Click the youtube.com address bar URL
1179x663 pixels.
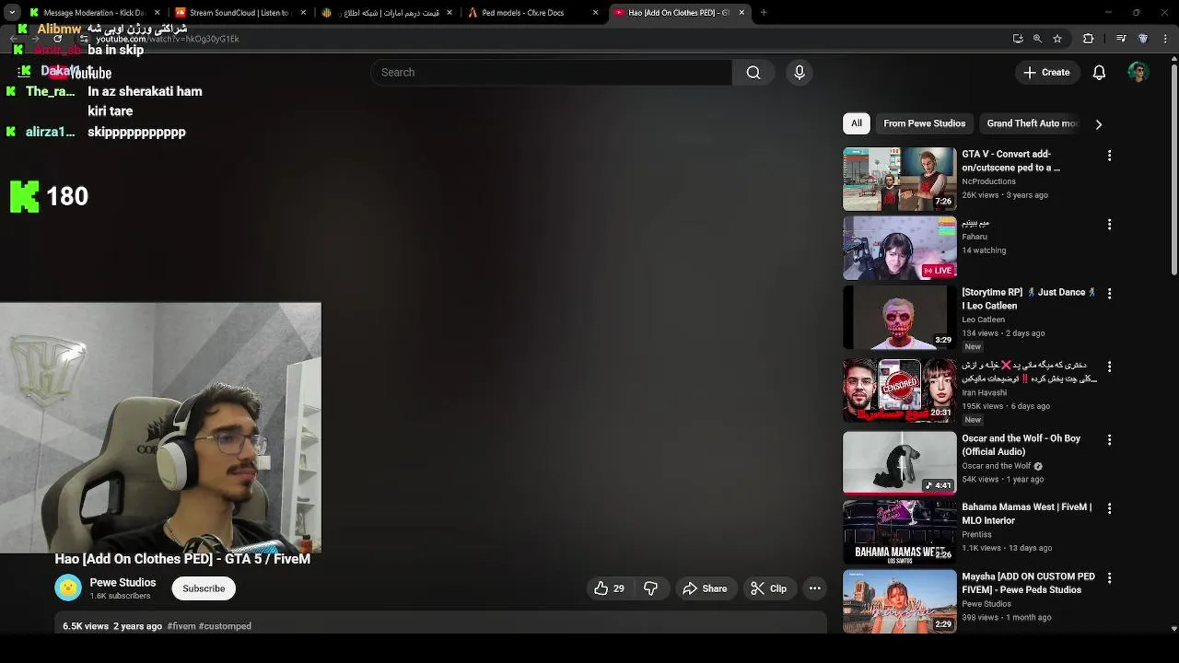point(167,39)
